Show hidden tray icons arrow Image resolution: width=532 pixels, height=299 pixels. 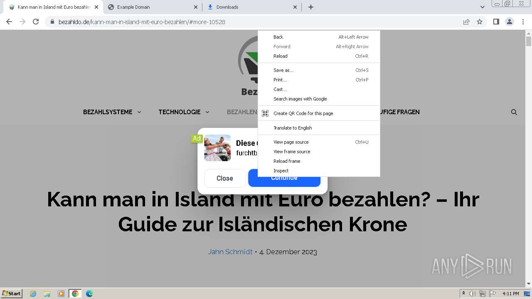click(x=463, y=294)
